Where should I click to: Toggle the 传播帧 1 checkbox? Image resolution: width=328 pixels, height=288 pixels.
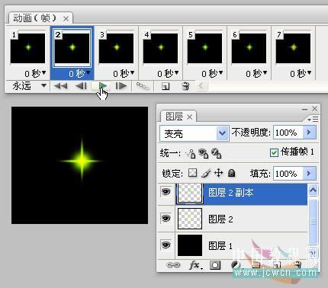(x=274, y=152)
